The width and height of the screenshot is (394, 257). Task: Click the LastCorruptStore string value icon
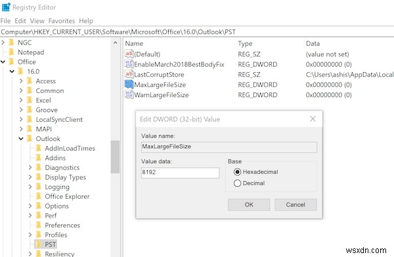coord(129,74)
